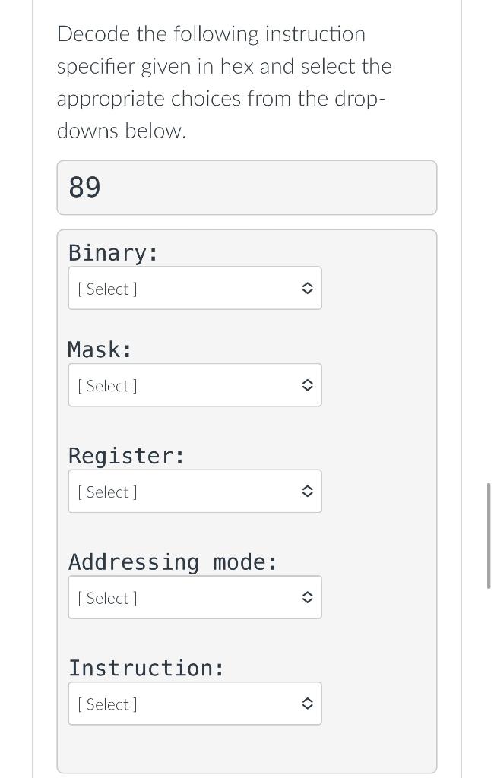Click the chevron icon on the Binary dropdown

307,288
